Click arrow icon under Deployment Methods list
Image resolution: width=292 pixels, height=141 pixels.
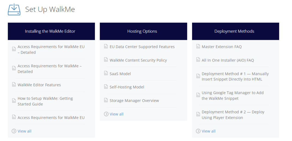[x=198, y=131]
